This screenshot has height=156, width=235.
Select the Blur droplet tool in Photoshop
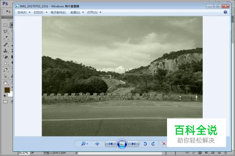(x=5, y=63)
